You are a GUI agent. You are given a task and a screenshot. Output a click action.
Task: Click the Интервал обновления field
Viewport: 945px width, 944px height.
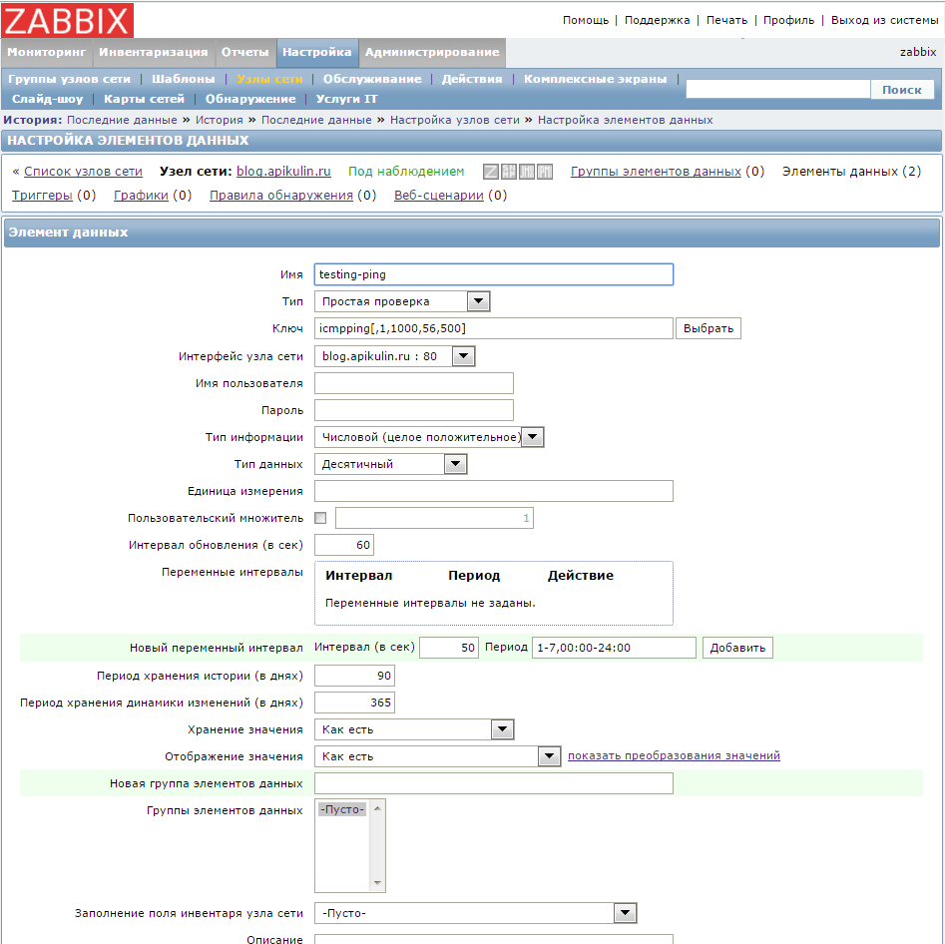coord(344,545)
